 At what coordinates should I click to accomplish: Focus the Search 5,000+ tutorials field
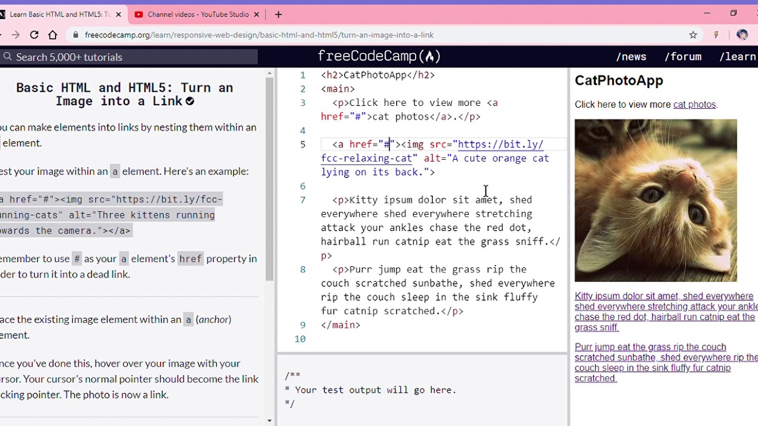129,57
